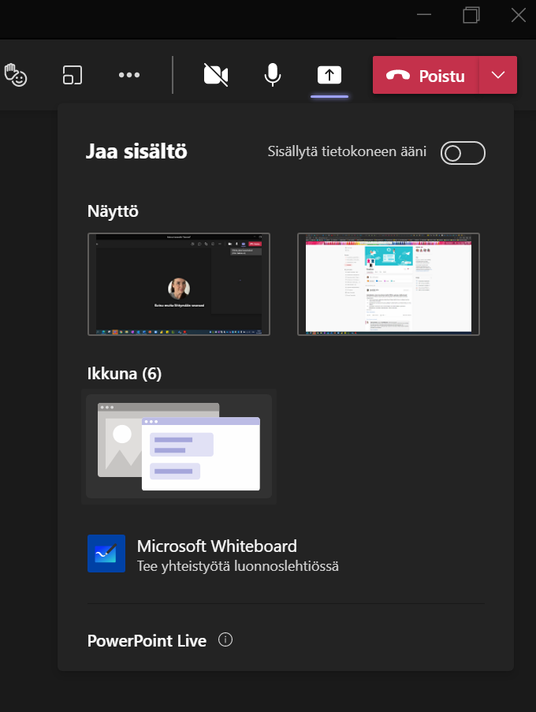
Task: Select Microsoft Whiteboard text option
Action: 217,546
